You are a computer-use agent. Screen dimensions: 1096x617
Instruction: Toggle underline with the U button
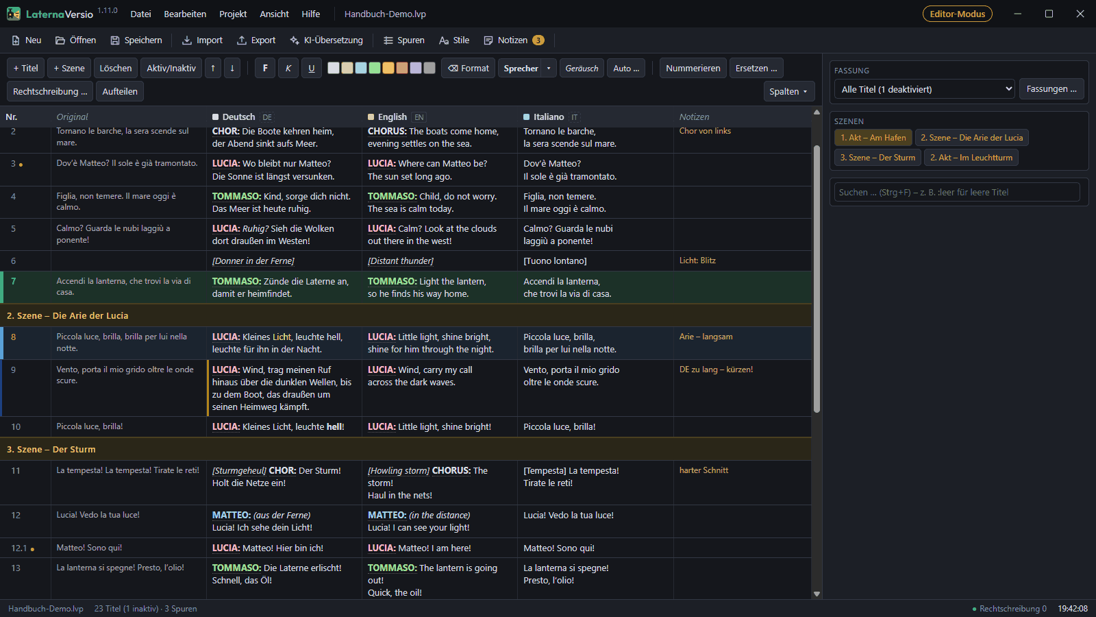(x=312, y=69)
